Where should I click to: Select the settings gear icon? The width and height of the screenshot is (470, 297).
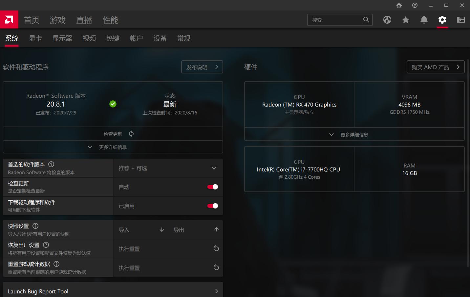pyautogui.click(x=442, y=20)
